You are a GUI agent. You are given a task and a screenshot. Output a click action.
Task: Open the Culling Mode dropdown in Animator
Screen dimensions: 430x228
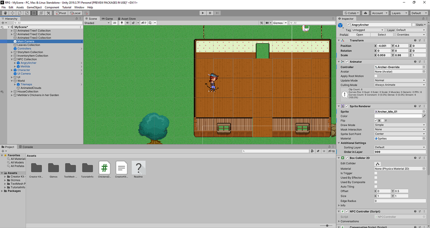point(400,85)
